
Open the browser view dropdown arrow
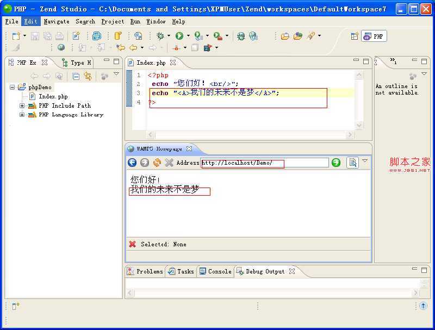coord(365,161)
